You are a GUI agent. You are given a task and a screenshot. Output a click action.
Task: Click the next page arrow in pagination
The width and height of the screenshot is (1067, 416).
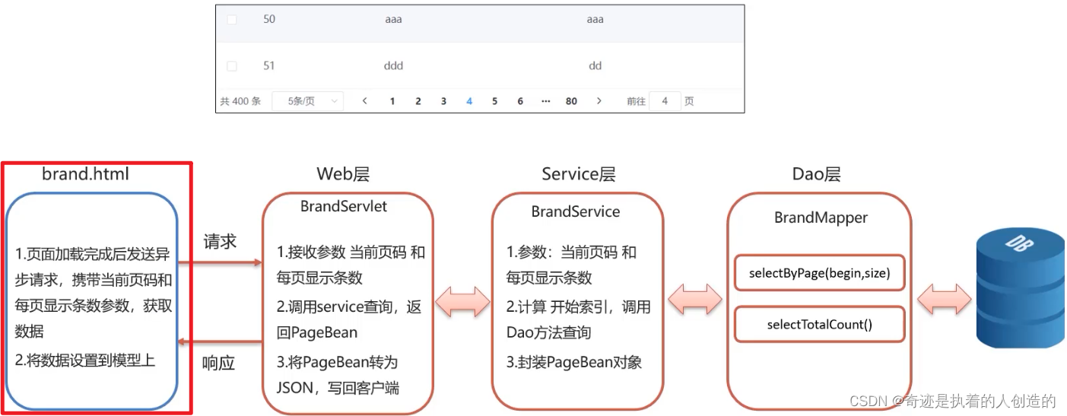(599, 101)
